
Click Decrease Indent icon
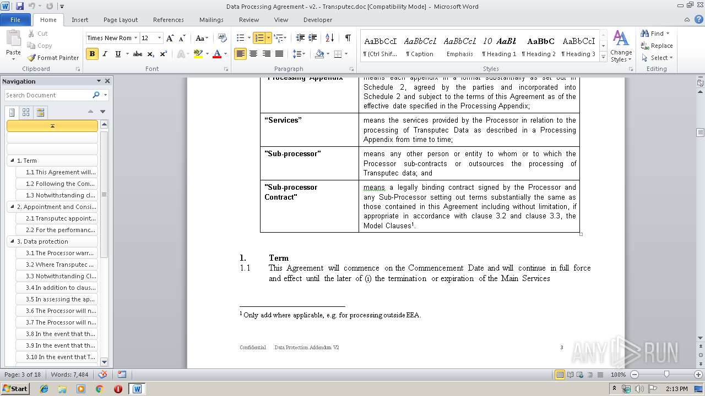tap(300, 38)
